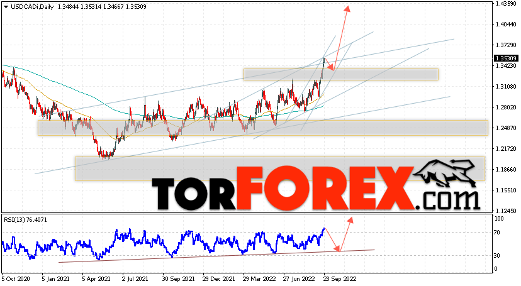Select the price axis label 1.15510
Image resolution: width=521 pixels, height=286 pixels.
[x=506, y=190]
